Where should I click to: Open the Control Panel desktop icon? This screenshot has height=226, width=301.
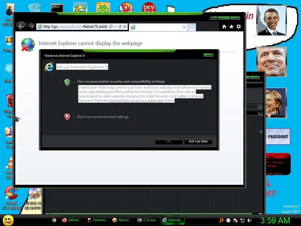click(9, 138)
